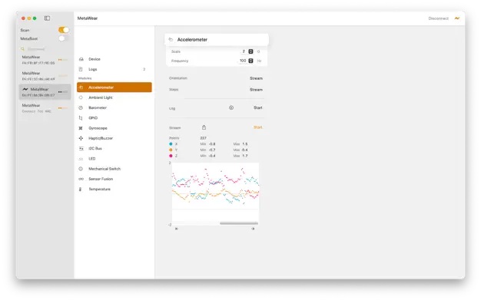Click the pink Z axis color dot
The image size is (481, 300).
point(171,156)
